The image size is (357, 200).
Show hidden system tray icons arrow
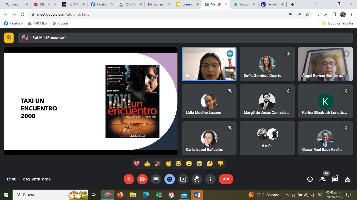tap(287, 195)
